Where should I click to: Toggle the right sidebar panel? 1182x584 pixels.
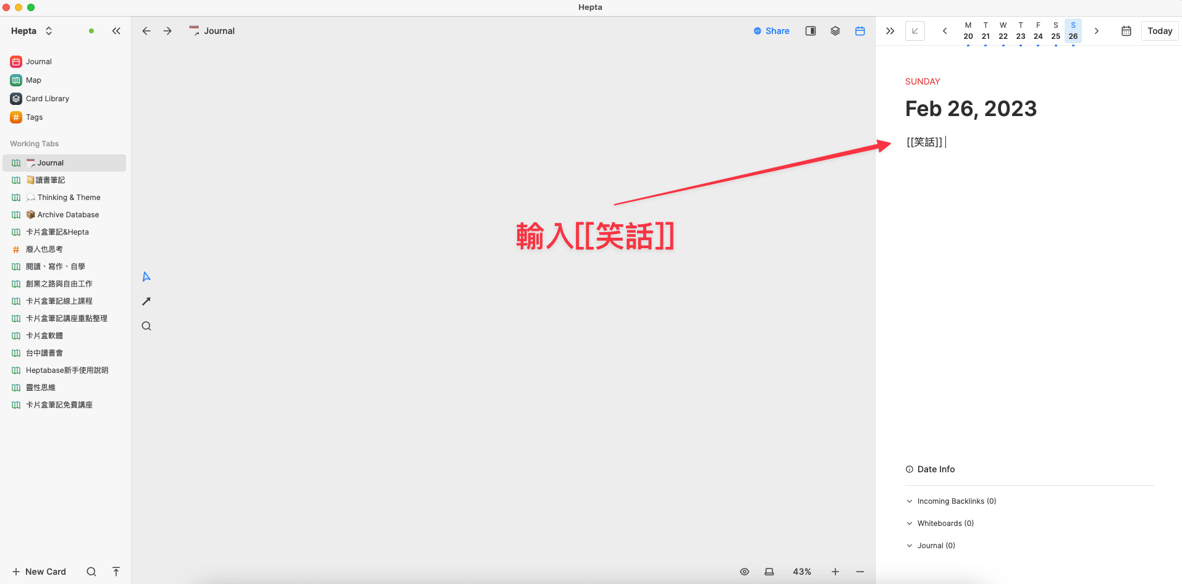click(x=810, y=31)
